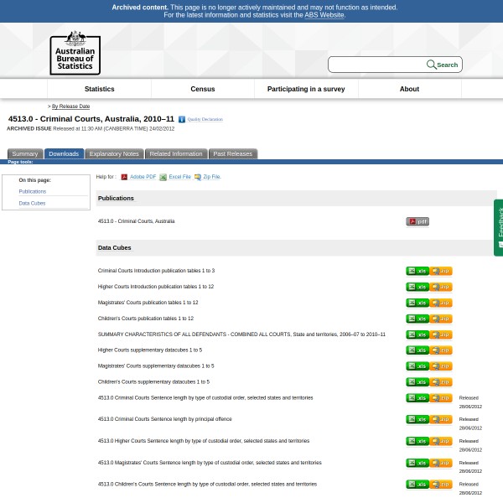Jump to Data Cubes section in sidebar
503x503 pixels.
coord(32,204)
